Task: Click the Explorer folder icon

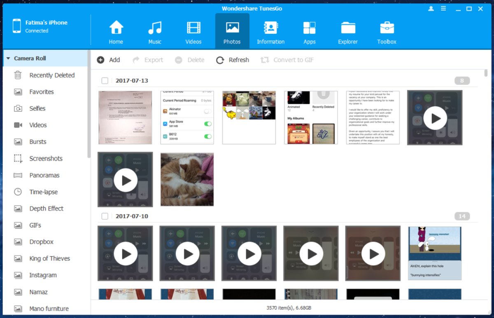Action: (348, 28)
